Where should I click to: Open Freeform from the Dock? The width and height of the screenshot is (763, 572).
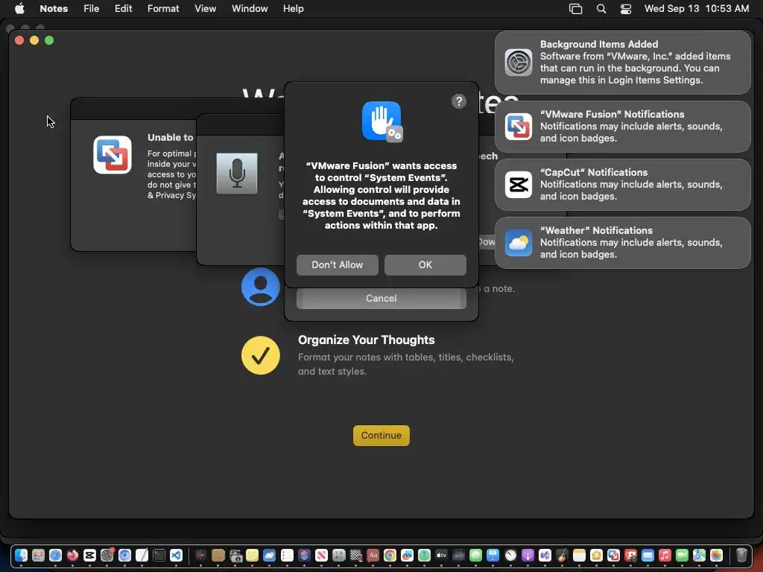pos(407,555)
